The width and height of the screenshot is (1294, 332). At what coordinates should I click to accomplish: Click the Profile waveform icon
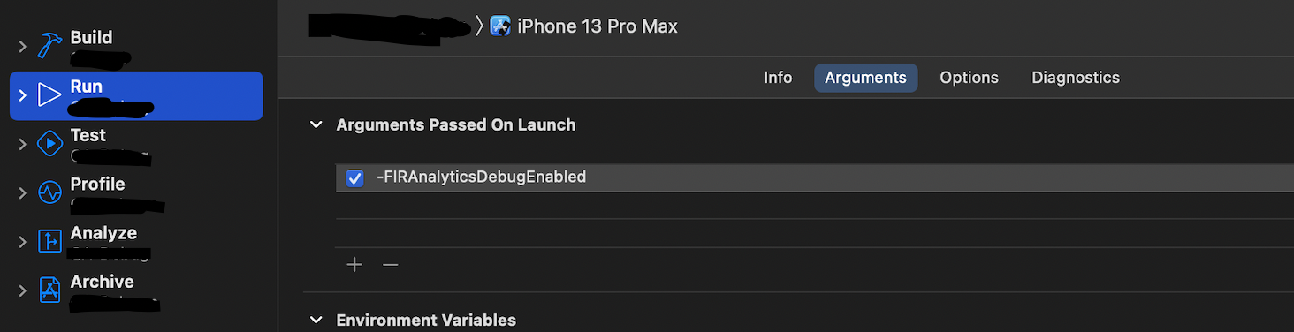click(x=49, y=192)
